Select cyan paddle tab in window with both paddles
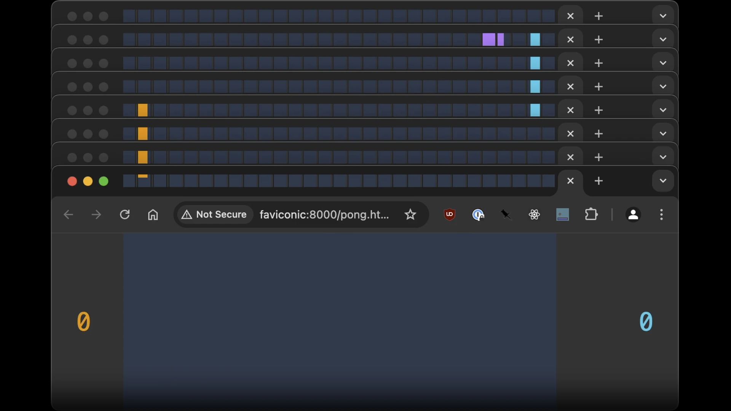Image resolution: width=731 pixels, height=411 pixels. coord(535,110)
